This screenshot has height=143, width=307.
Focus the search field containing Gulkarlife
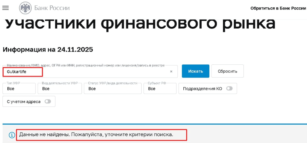[x=90, y=71]
